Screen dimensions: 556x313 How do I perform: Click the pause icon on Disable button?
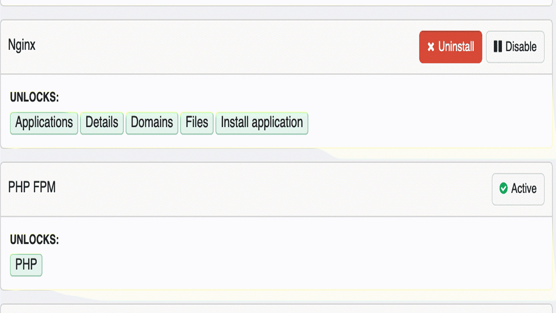(x=498, y=47)
